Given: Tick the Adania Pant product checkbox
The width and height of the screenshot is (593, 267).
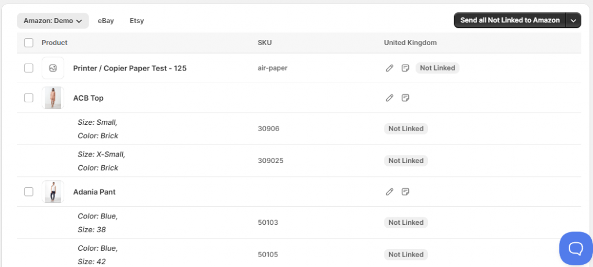Looking at the screenshot, I should pos(29,191).
